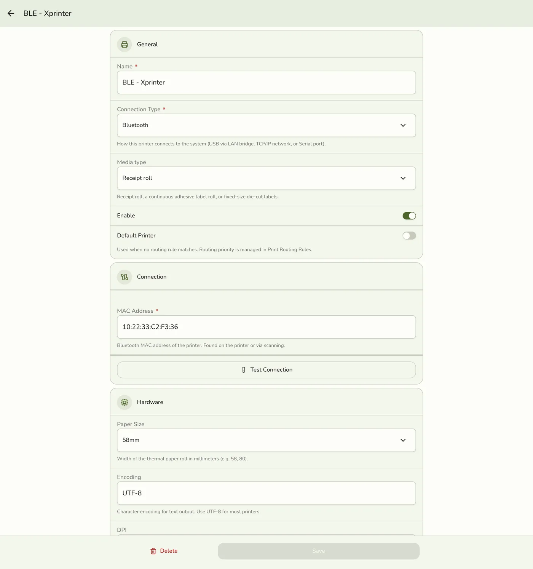Open the Paper Size dropdown showing 58mm
Image resolution: width=533 pixels, height=569 pixels.
click(266, 440)
